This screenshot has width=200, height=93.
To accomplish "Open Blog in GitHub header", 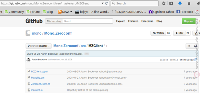I will coord(159,21).
